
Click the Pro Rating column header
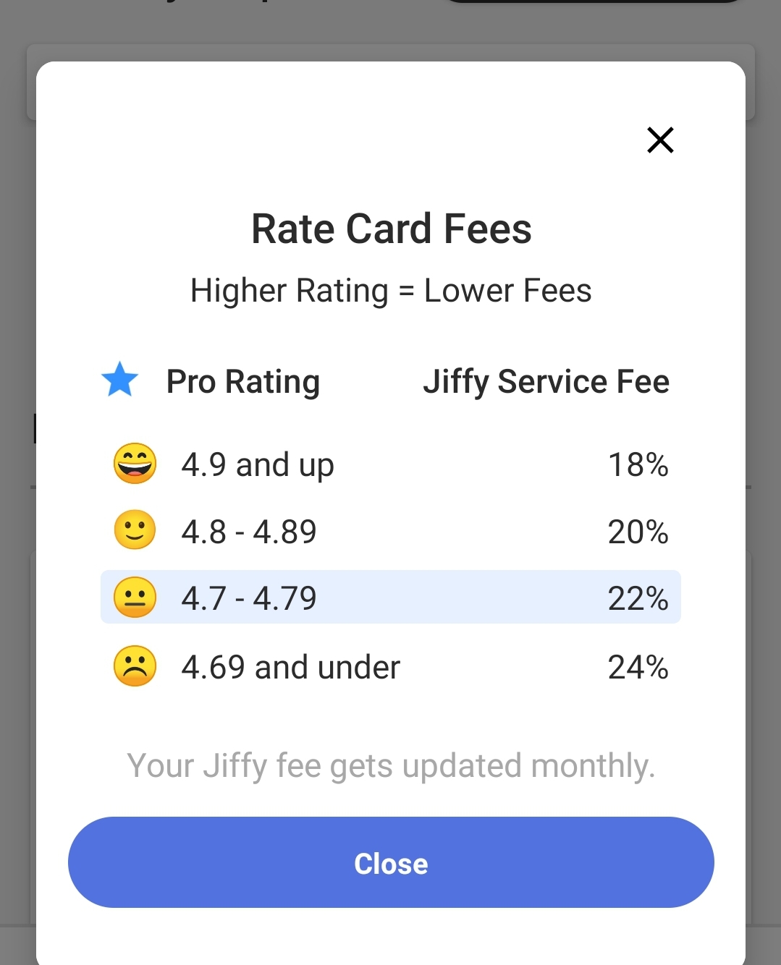pos(243,381)
